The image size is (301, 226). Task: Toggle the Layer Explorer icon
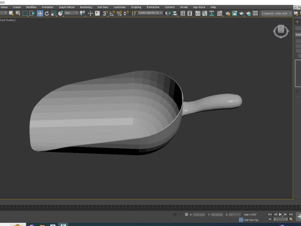point(190,13)
